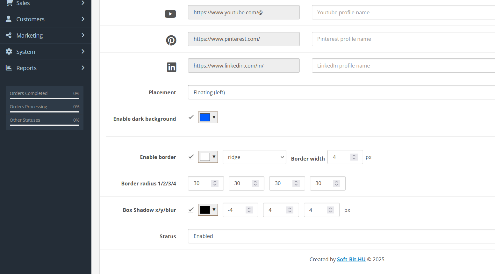
Task: Expand the Marketing menu chevron
Action: [x=83, y=35]
